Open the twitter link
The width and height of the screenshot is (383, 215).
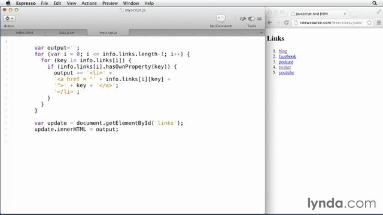[285, 67]
